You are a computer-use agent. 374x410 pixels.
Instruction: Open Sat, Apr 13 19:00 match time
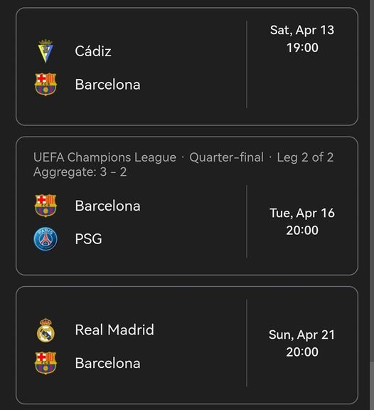(x=302, y=38)
